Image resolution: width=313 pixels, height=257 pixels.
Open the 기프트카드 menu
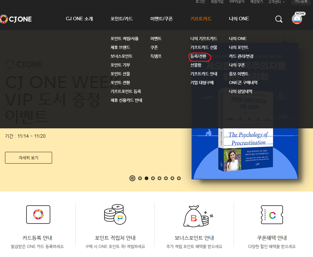coord(201,19)
